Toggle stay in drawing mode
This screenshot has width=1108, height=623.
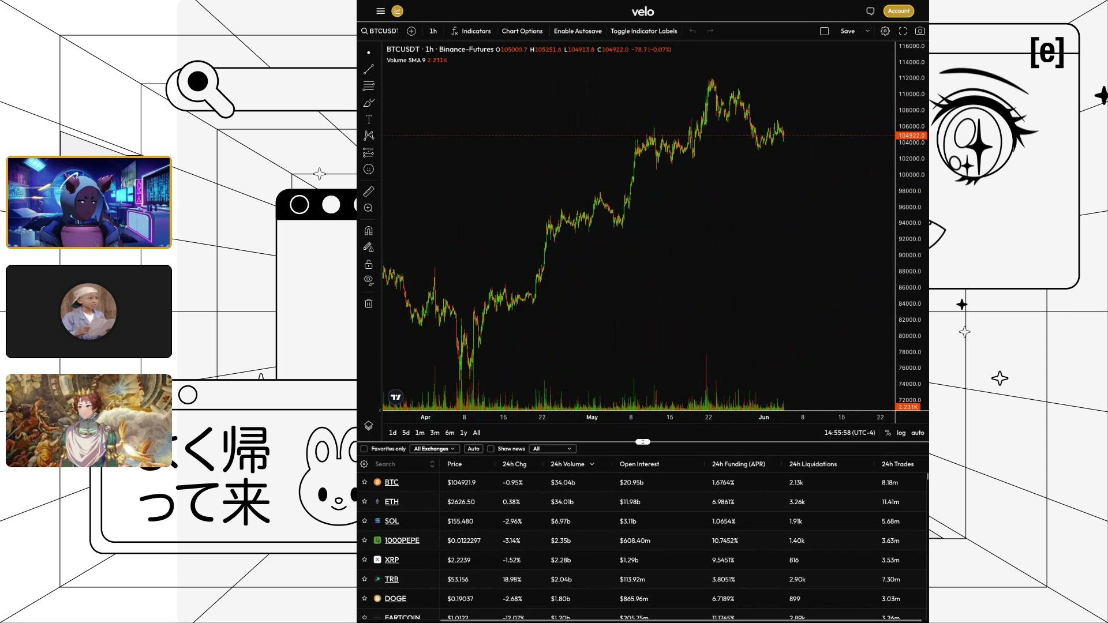pos(369,247)
